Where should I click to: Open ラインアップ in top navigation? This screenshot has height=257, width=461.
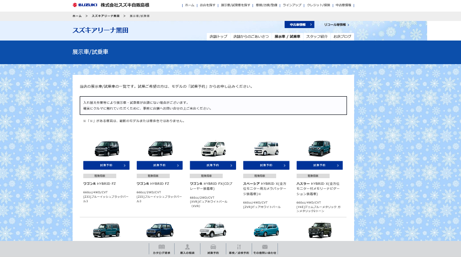292,5
